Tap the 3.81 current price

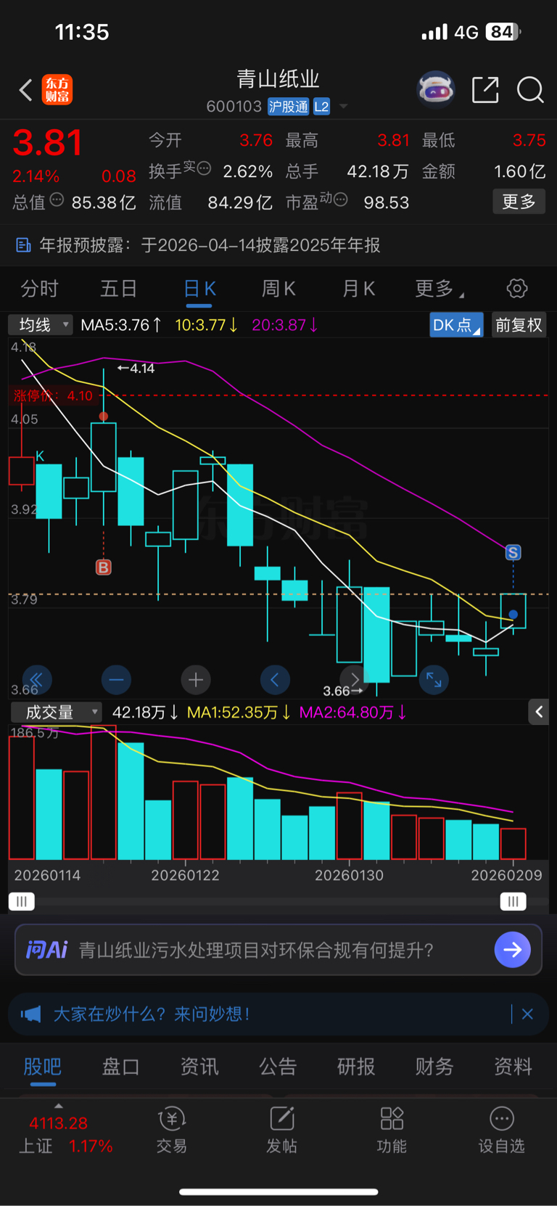(48, 143)
